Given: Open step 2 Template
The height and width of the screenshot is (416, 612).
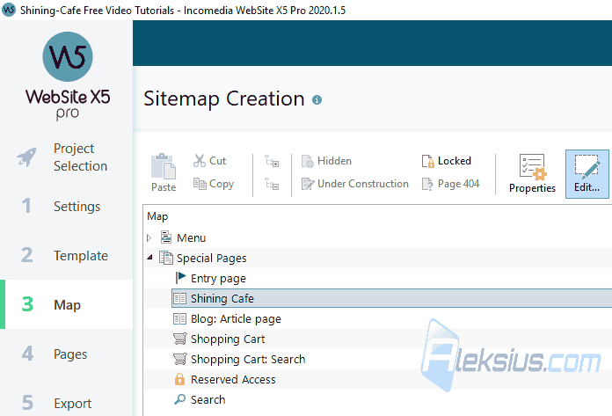Looking at the screenshot, I should [66, 255].
